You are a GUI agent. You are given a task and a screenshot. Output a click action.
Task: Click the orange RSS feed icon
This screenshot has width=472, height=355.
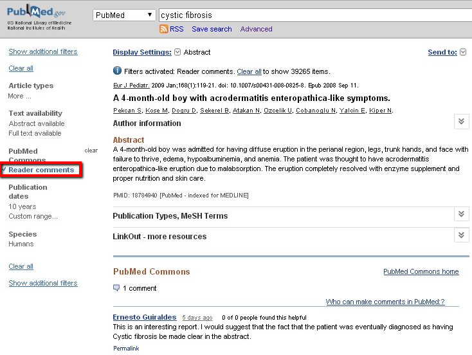point(164,29)
